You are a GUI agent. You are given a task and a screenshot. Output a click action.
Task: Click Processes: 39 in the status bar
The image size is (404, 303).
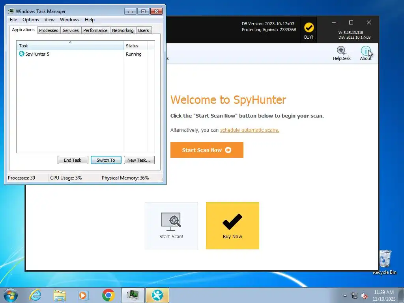(x=21, y=178)
